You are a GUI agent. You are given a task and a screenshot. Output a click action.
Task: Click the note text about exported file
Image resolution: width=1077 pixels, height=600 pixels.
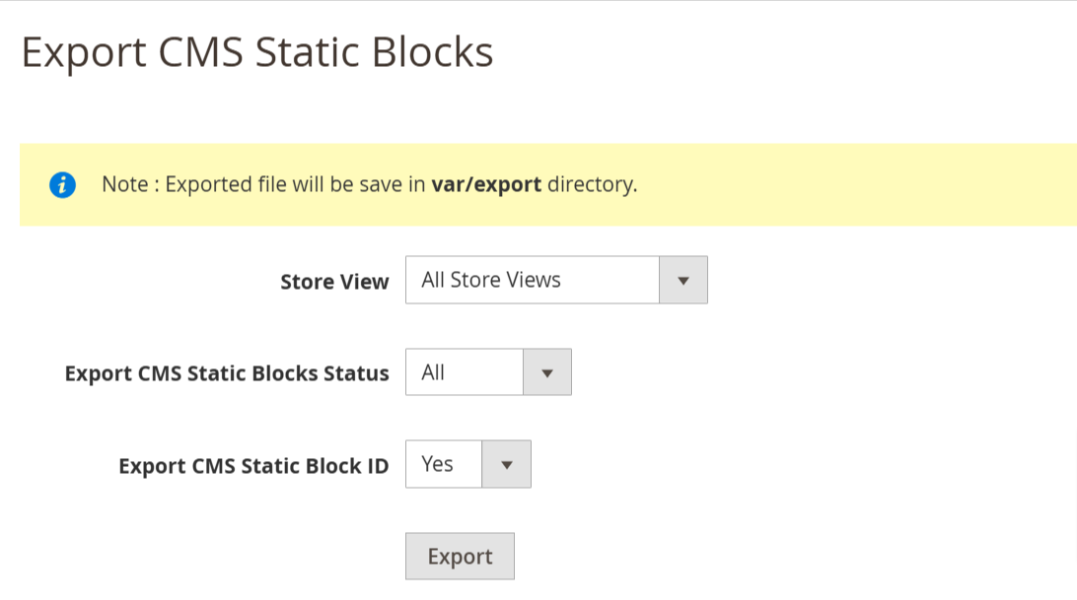click(x=368, y=184)
